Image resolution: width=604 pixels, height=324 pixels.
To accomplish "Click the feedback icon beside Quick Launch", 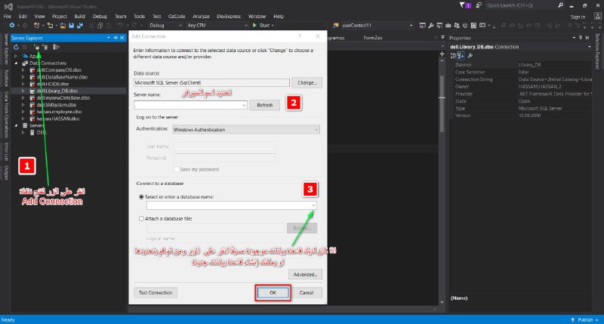I will pos(479,5).
